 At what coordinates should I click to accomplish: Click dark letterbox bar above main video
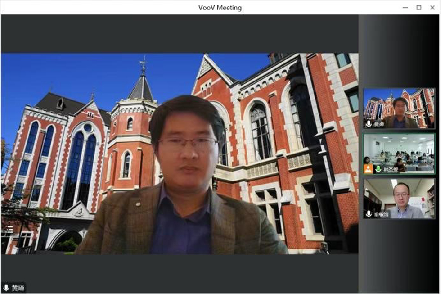tap(180, 34)
